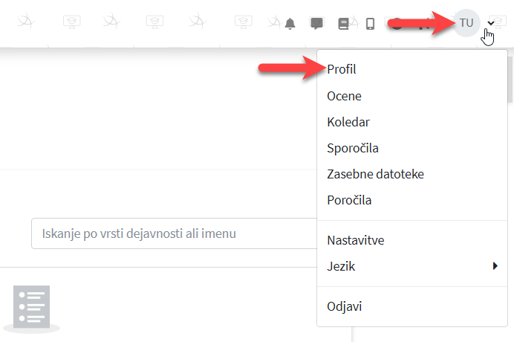The height and width of the screenshot is (342, 514).
Task: Go to Sporočila in the user menu
Action: pyautogui.click(x=352, y=148)
